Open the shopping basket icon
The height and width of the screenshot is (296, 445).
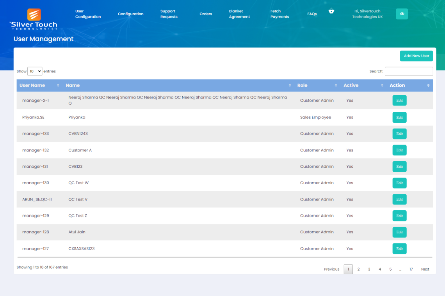[331, 11]
